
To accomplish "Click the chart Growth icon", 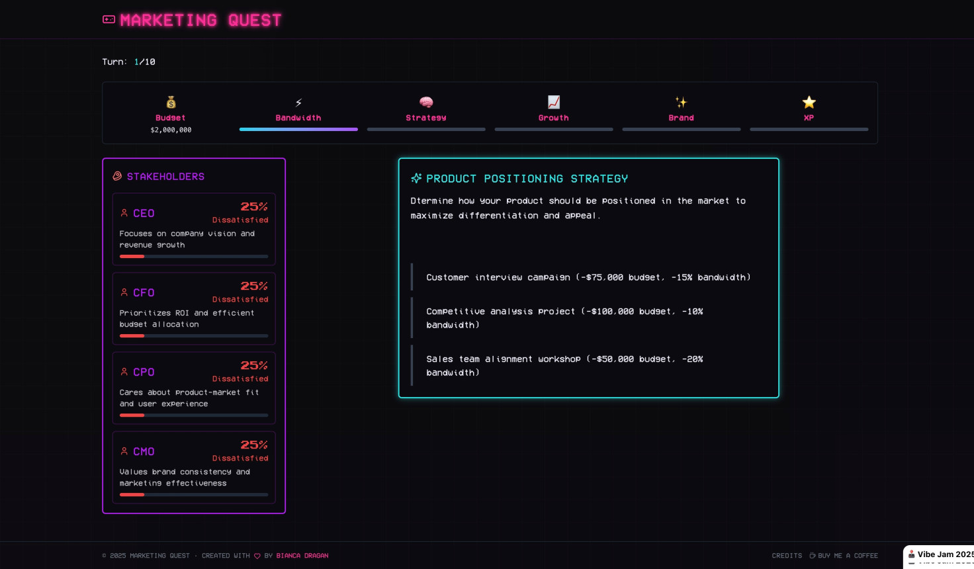I will pyautogui.click(x=554, y=102).
